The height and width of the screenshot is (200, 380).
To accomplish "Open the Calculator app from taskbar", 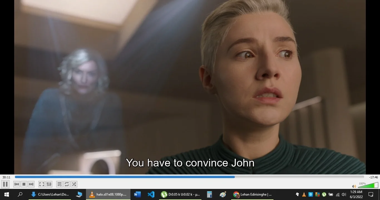I will pyautogui.click(x=209, y=194).
